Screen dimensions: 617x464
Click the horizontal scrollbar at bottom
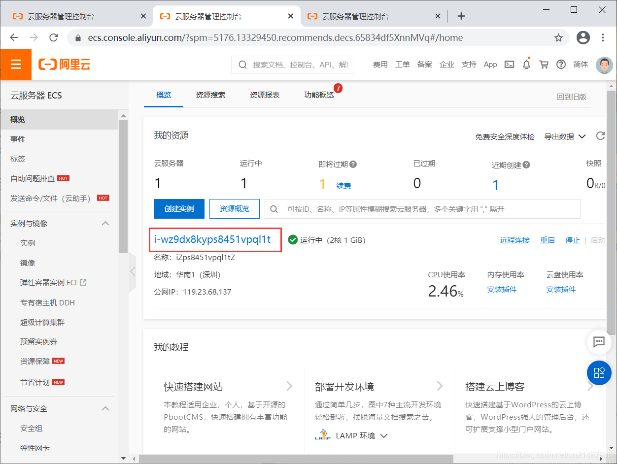[x=296, y=458]
